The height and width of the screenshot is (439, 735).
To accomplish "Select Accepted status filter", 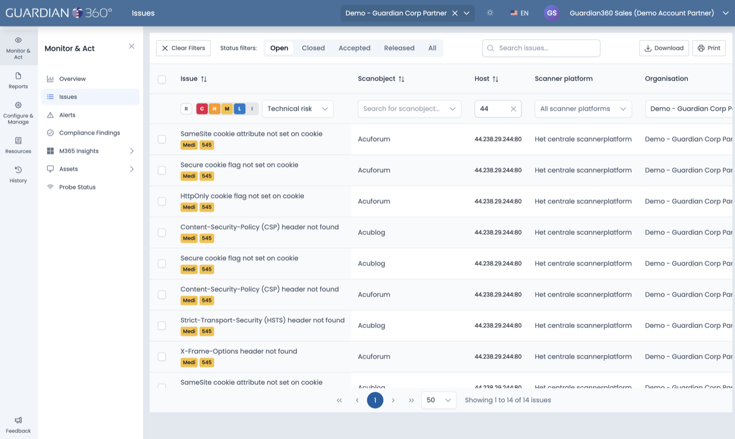I will point(354,48).
